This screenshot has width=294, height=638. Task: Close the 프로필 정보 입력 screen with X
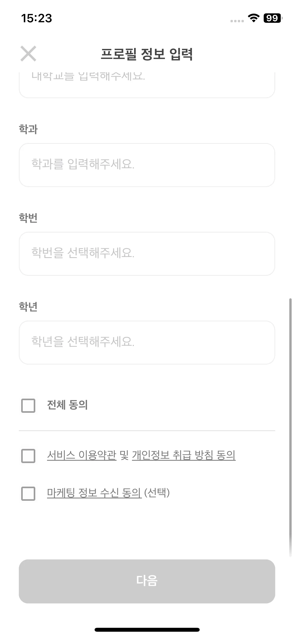pyautogui.click(x=28, y=54)
